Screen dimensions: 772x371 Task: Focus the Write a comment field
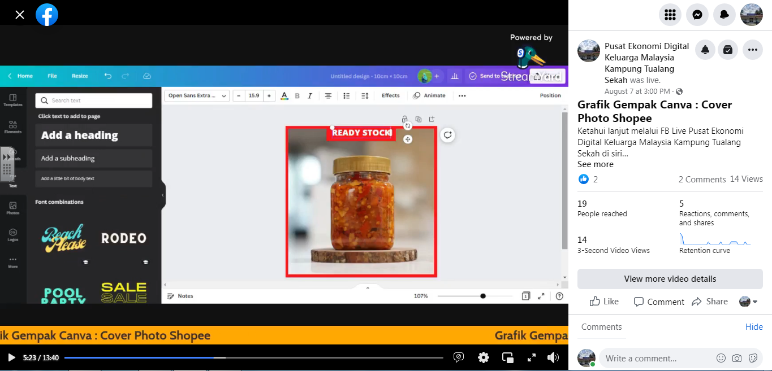click(x=657, y=358)
